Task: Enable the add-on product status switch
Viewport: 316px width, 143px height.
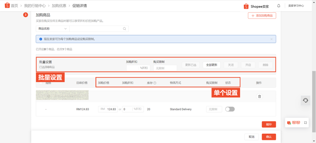Action: [x=230, y=109]
